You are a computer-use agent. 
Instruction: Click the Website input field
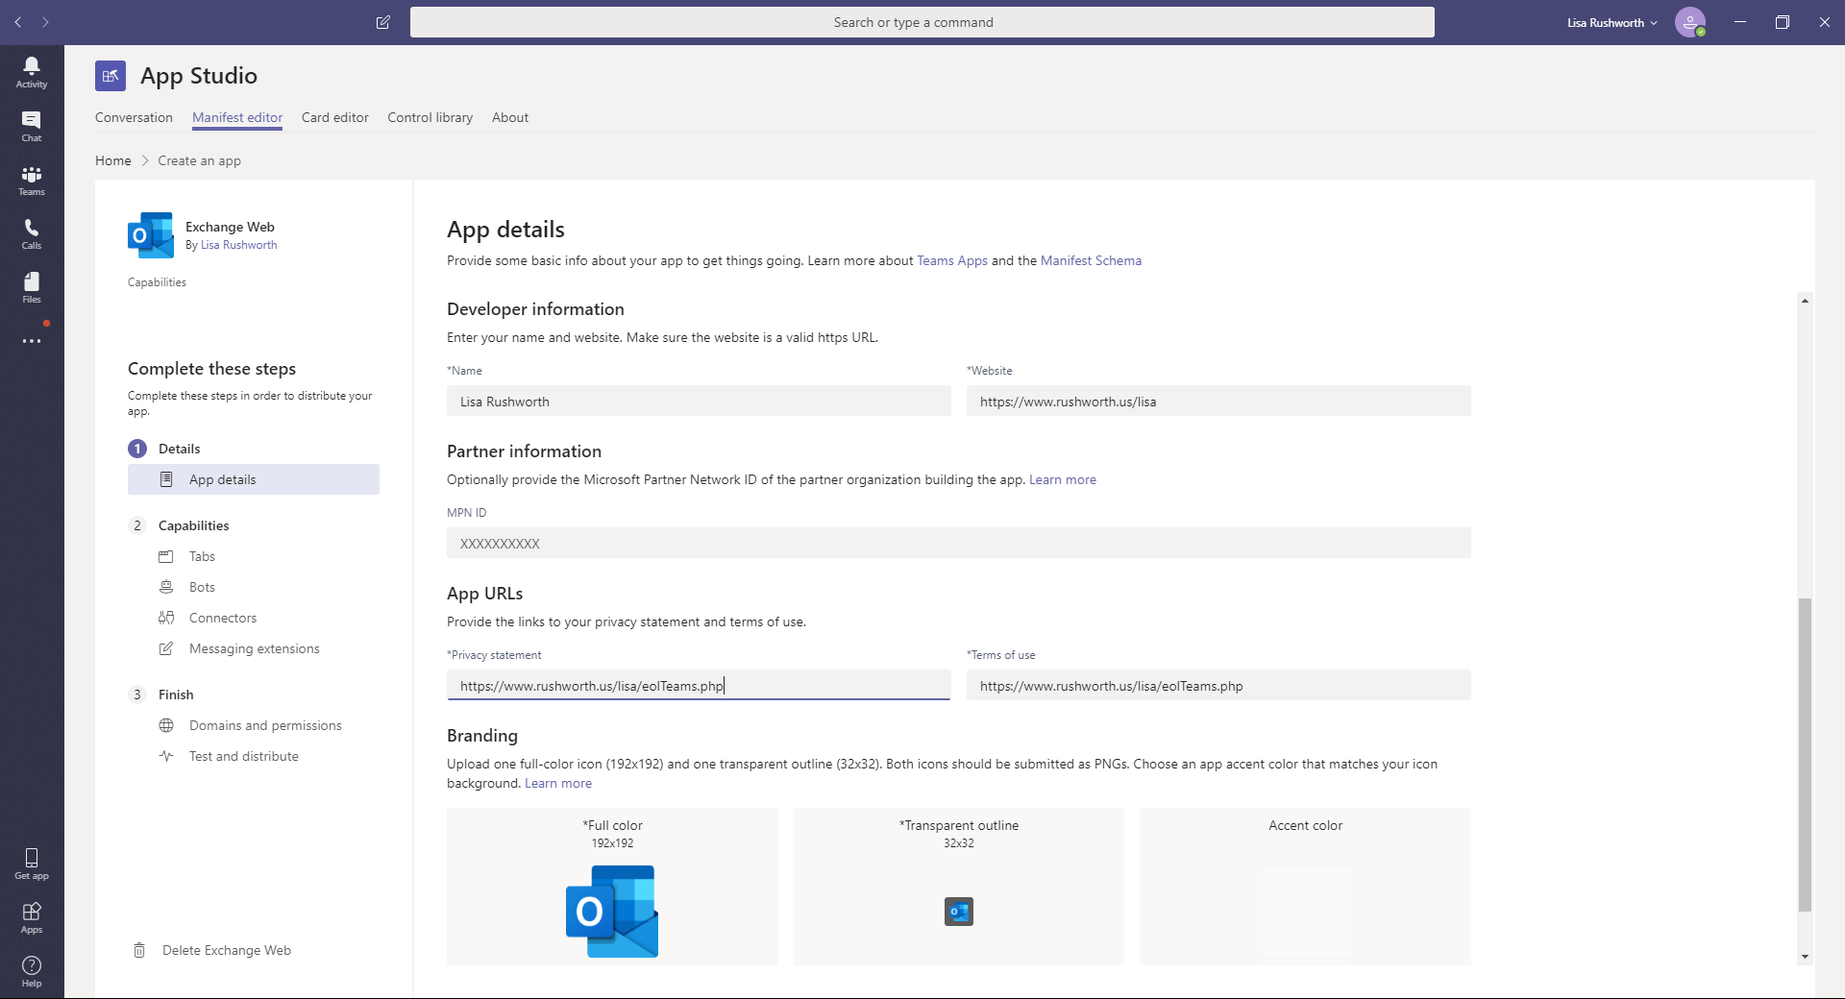(x=1218, y=401)
